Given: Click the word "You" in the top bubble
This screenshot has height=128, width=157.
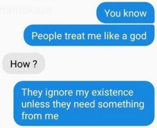Looking at the screenshot, I should pos(113,13).
